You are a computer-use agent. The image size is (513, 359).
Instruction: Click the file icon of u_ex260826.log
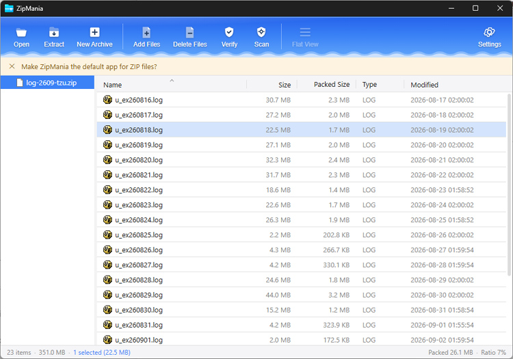(107, 250)
